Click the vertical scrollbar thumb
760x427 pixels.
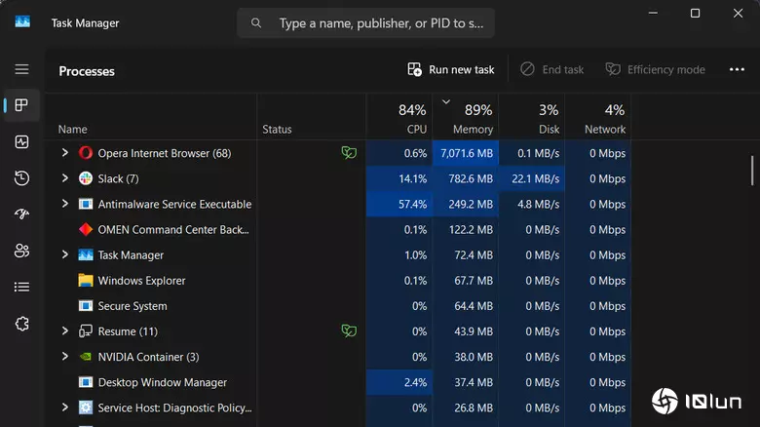(752, 171)
